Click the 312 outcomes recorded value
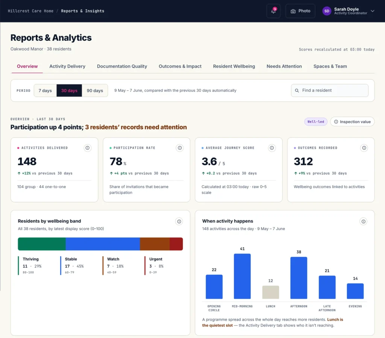This screenshot has width=385, height=338. [303, 161]
